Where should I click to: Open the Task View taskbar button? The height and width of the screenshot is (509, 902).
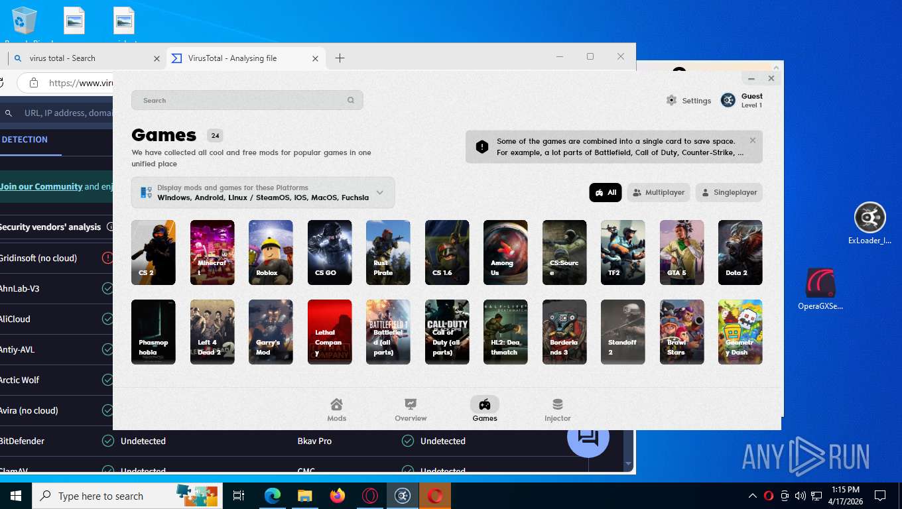(239, 496)
